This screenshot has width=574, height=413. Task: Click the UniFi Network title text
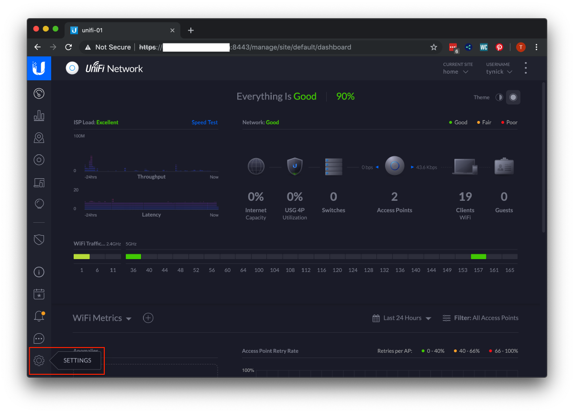[114, 68]
